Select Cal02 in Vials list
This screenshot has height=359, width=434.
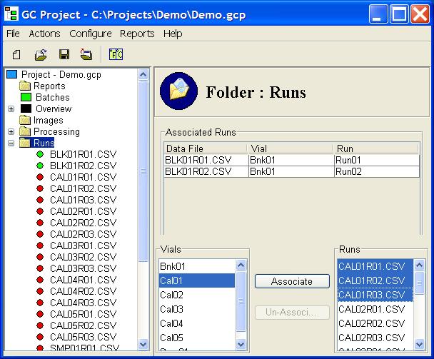(x=197, y=295)
